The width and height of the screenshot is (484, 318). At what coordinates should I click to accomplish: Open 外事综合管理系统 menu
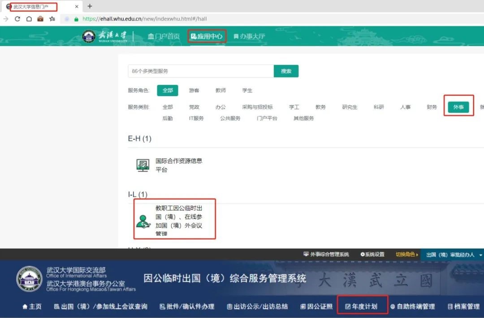pos(326,254)
